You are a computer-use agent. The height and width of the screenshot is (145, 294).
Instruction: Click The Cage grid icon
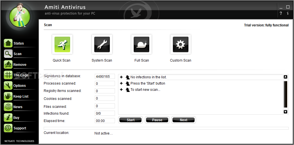pyautogui.click(x=8, y=75)
